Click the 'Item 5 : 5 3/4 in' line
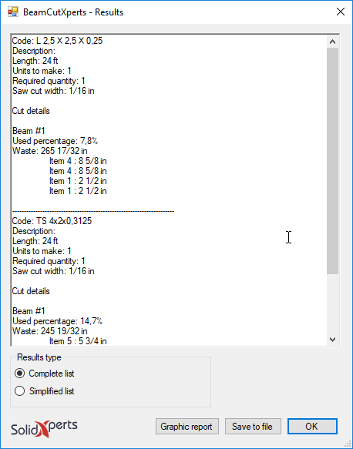This screenshot has height=449, width=353. pyautogui.click(x=78, y=341)
